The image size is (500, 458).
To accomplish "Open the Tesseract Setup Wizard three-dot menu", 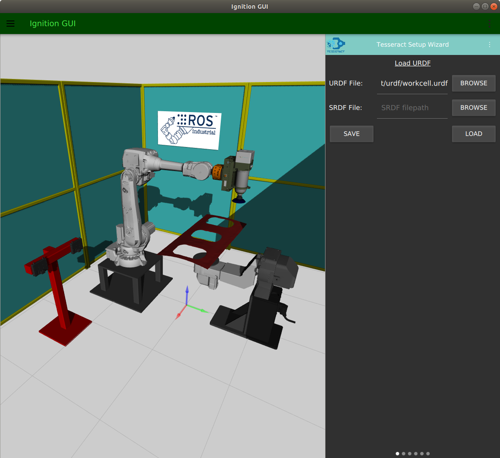I will 490,44.
